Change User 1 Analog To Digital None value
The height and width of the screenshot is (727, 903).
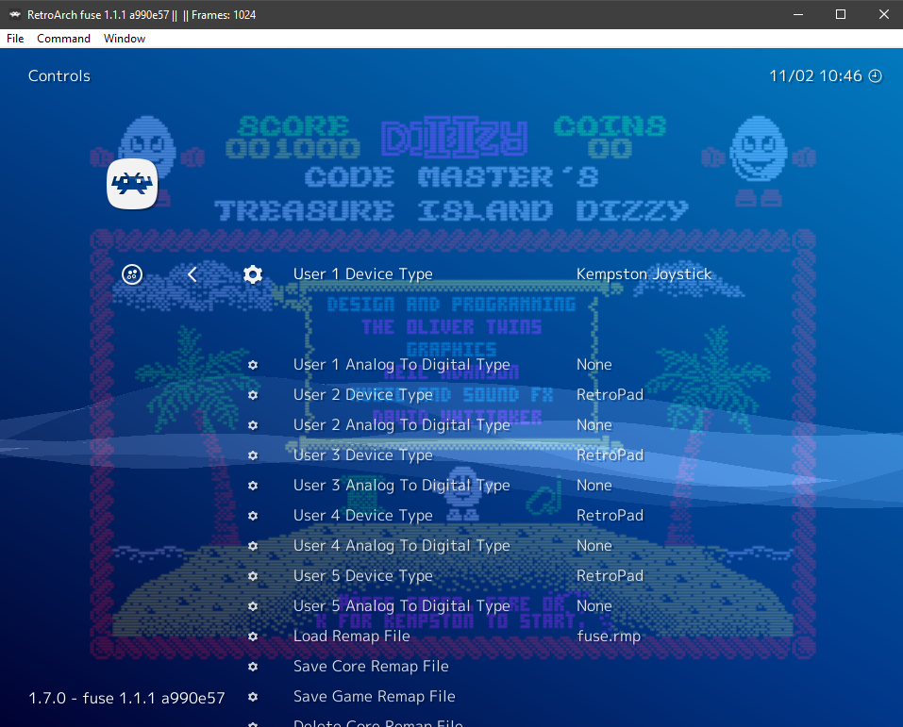pyautogui.click(x=594, y=365)
